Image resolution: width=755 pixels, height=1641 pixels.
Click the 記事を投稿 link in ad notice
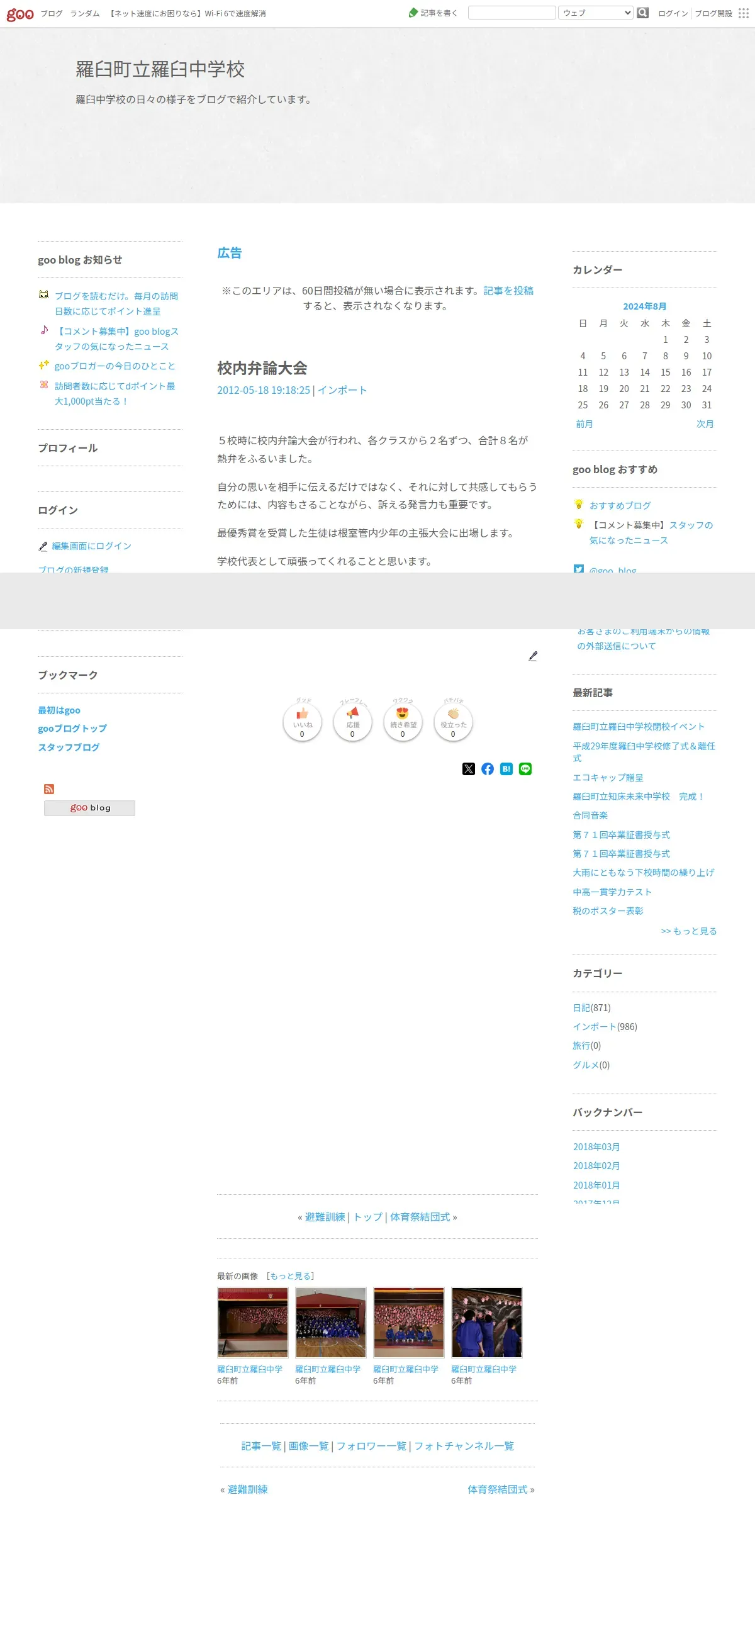coord(508,291)
